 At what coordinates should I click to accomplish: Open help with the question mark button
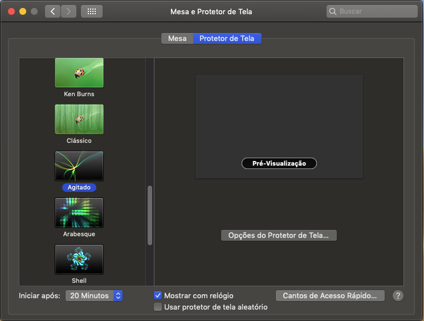(398, 295)
